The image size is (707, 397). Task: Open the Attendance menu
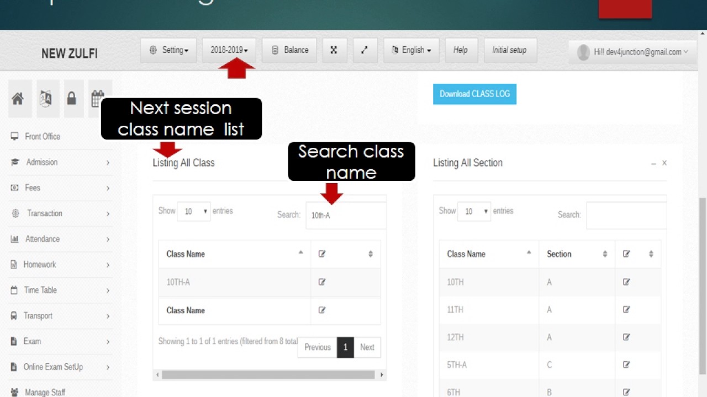pyautogui.click(x=60, y=239)
